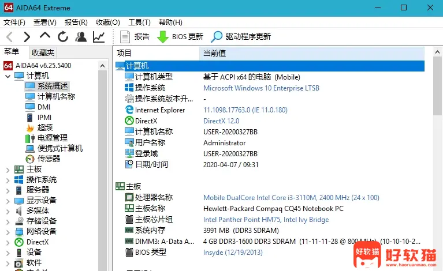Screen dimensions: 443x271
Task: Expand the 服务器 tree node
Action: [x=8, y=191]
